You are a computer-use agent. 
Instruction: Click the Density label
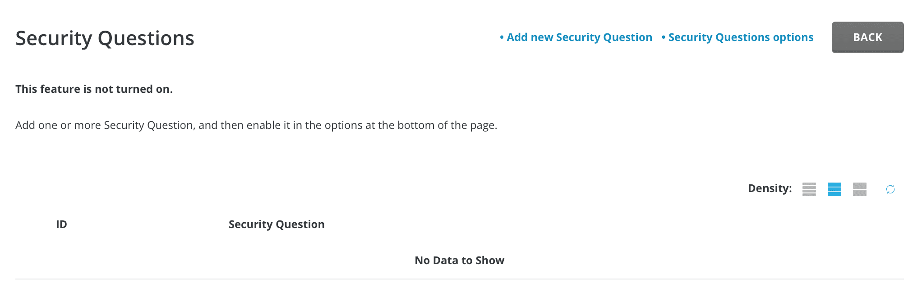click(770, 188)
